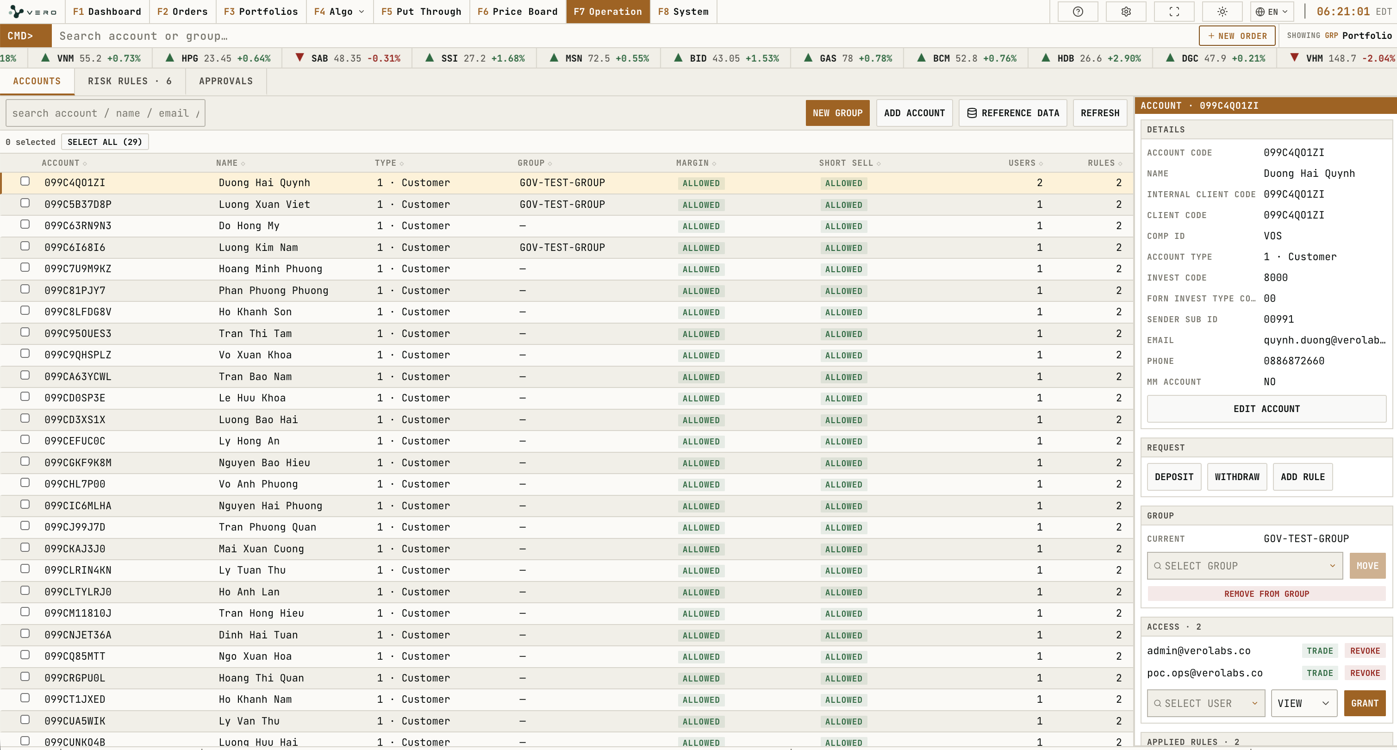The image size is (1397, 750).
Task: Open F8 System
Action: 683,12
